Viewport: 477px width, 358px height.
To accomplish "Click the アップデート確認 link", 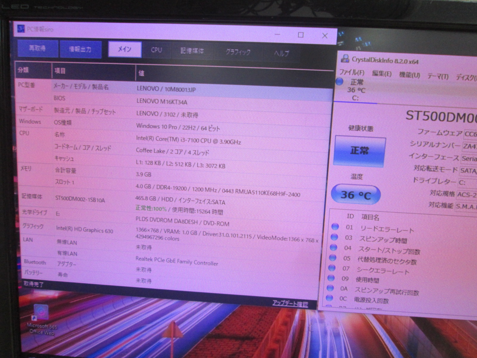I will (x=290, y=304).
